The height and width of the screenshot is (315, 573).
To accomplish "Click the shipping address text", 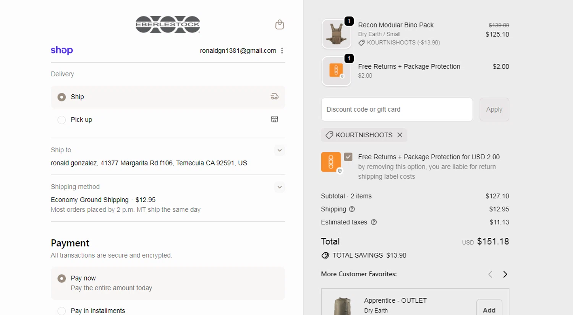I will point(149,163).
